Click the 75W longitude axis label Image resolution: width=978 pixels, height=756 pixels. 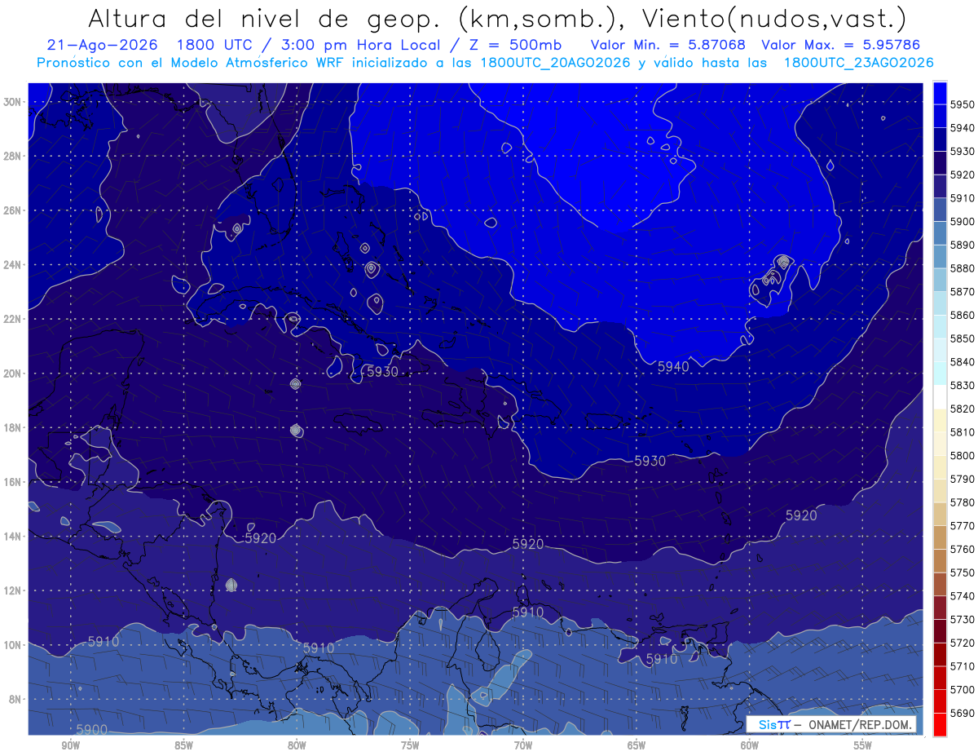point(410,746)
